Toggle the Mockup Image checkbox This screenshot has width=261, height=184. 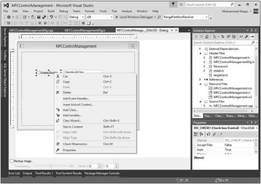tap(12, 161)
